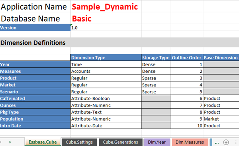Select the Dimension Type column header
The height and width of the screenshot is (146, 239).
pyautogui.click(x=106, y=58)
